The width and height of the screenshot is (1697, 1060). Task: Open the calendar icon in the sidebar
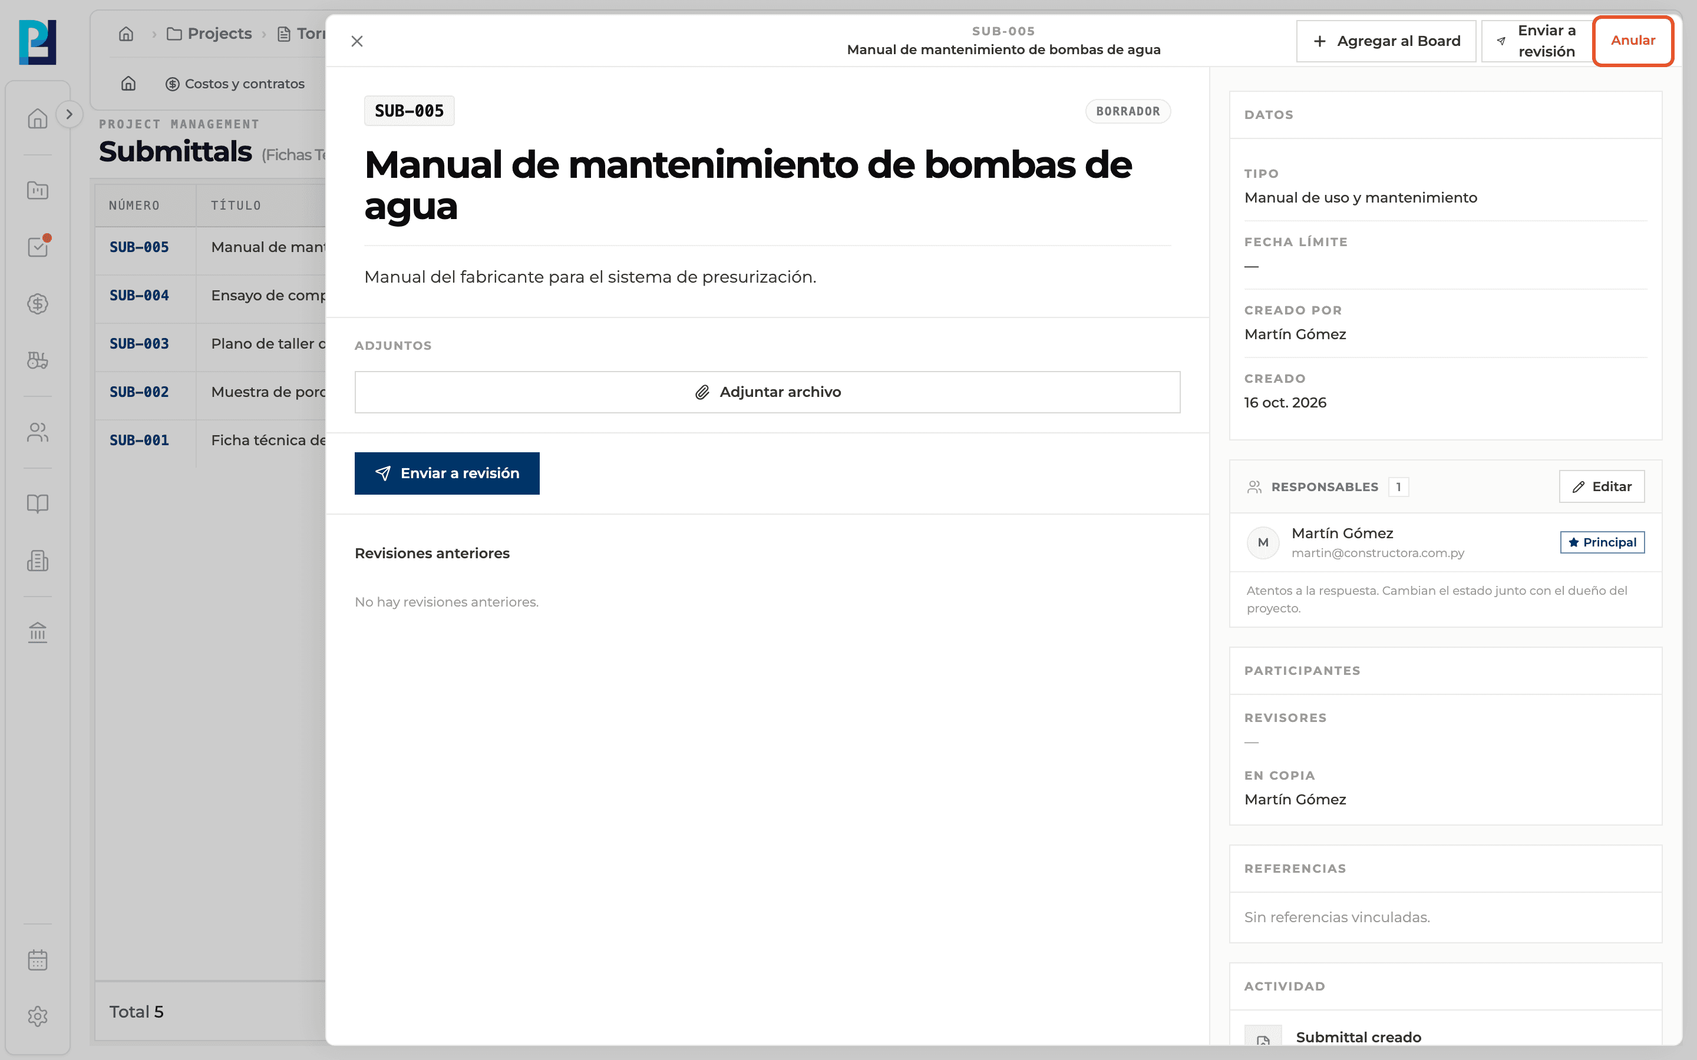point(38,960)
